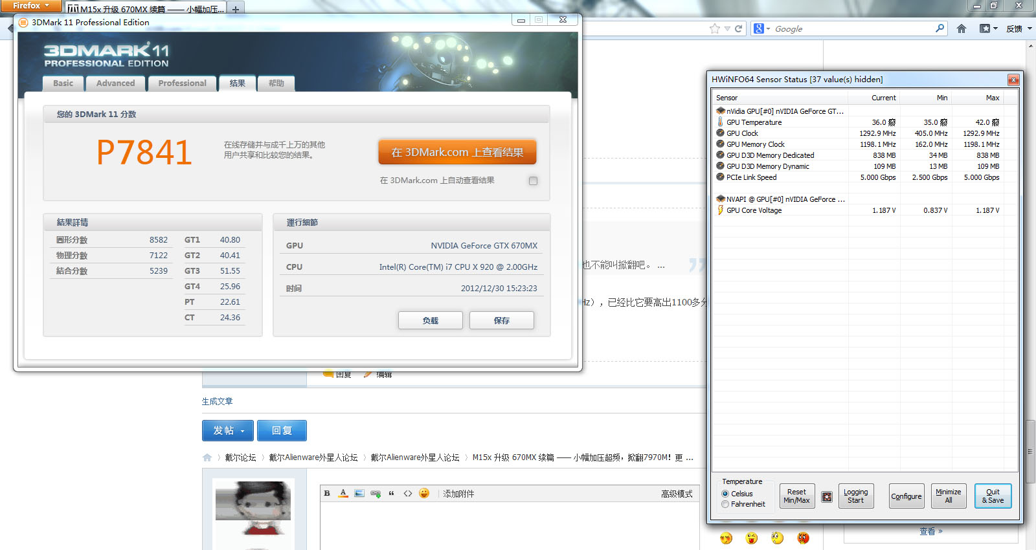1036x550 pixels.
Task: Open the 帮助 help tab
Action: (276, 83)
